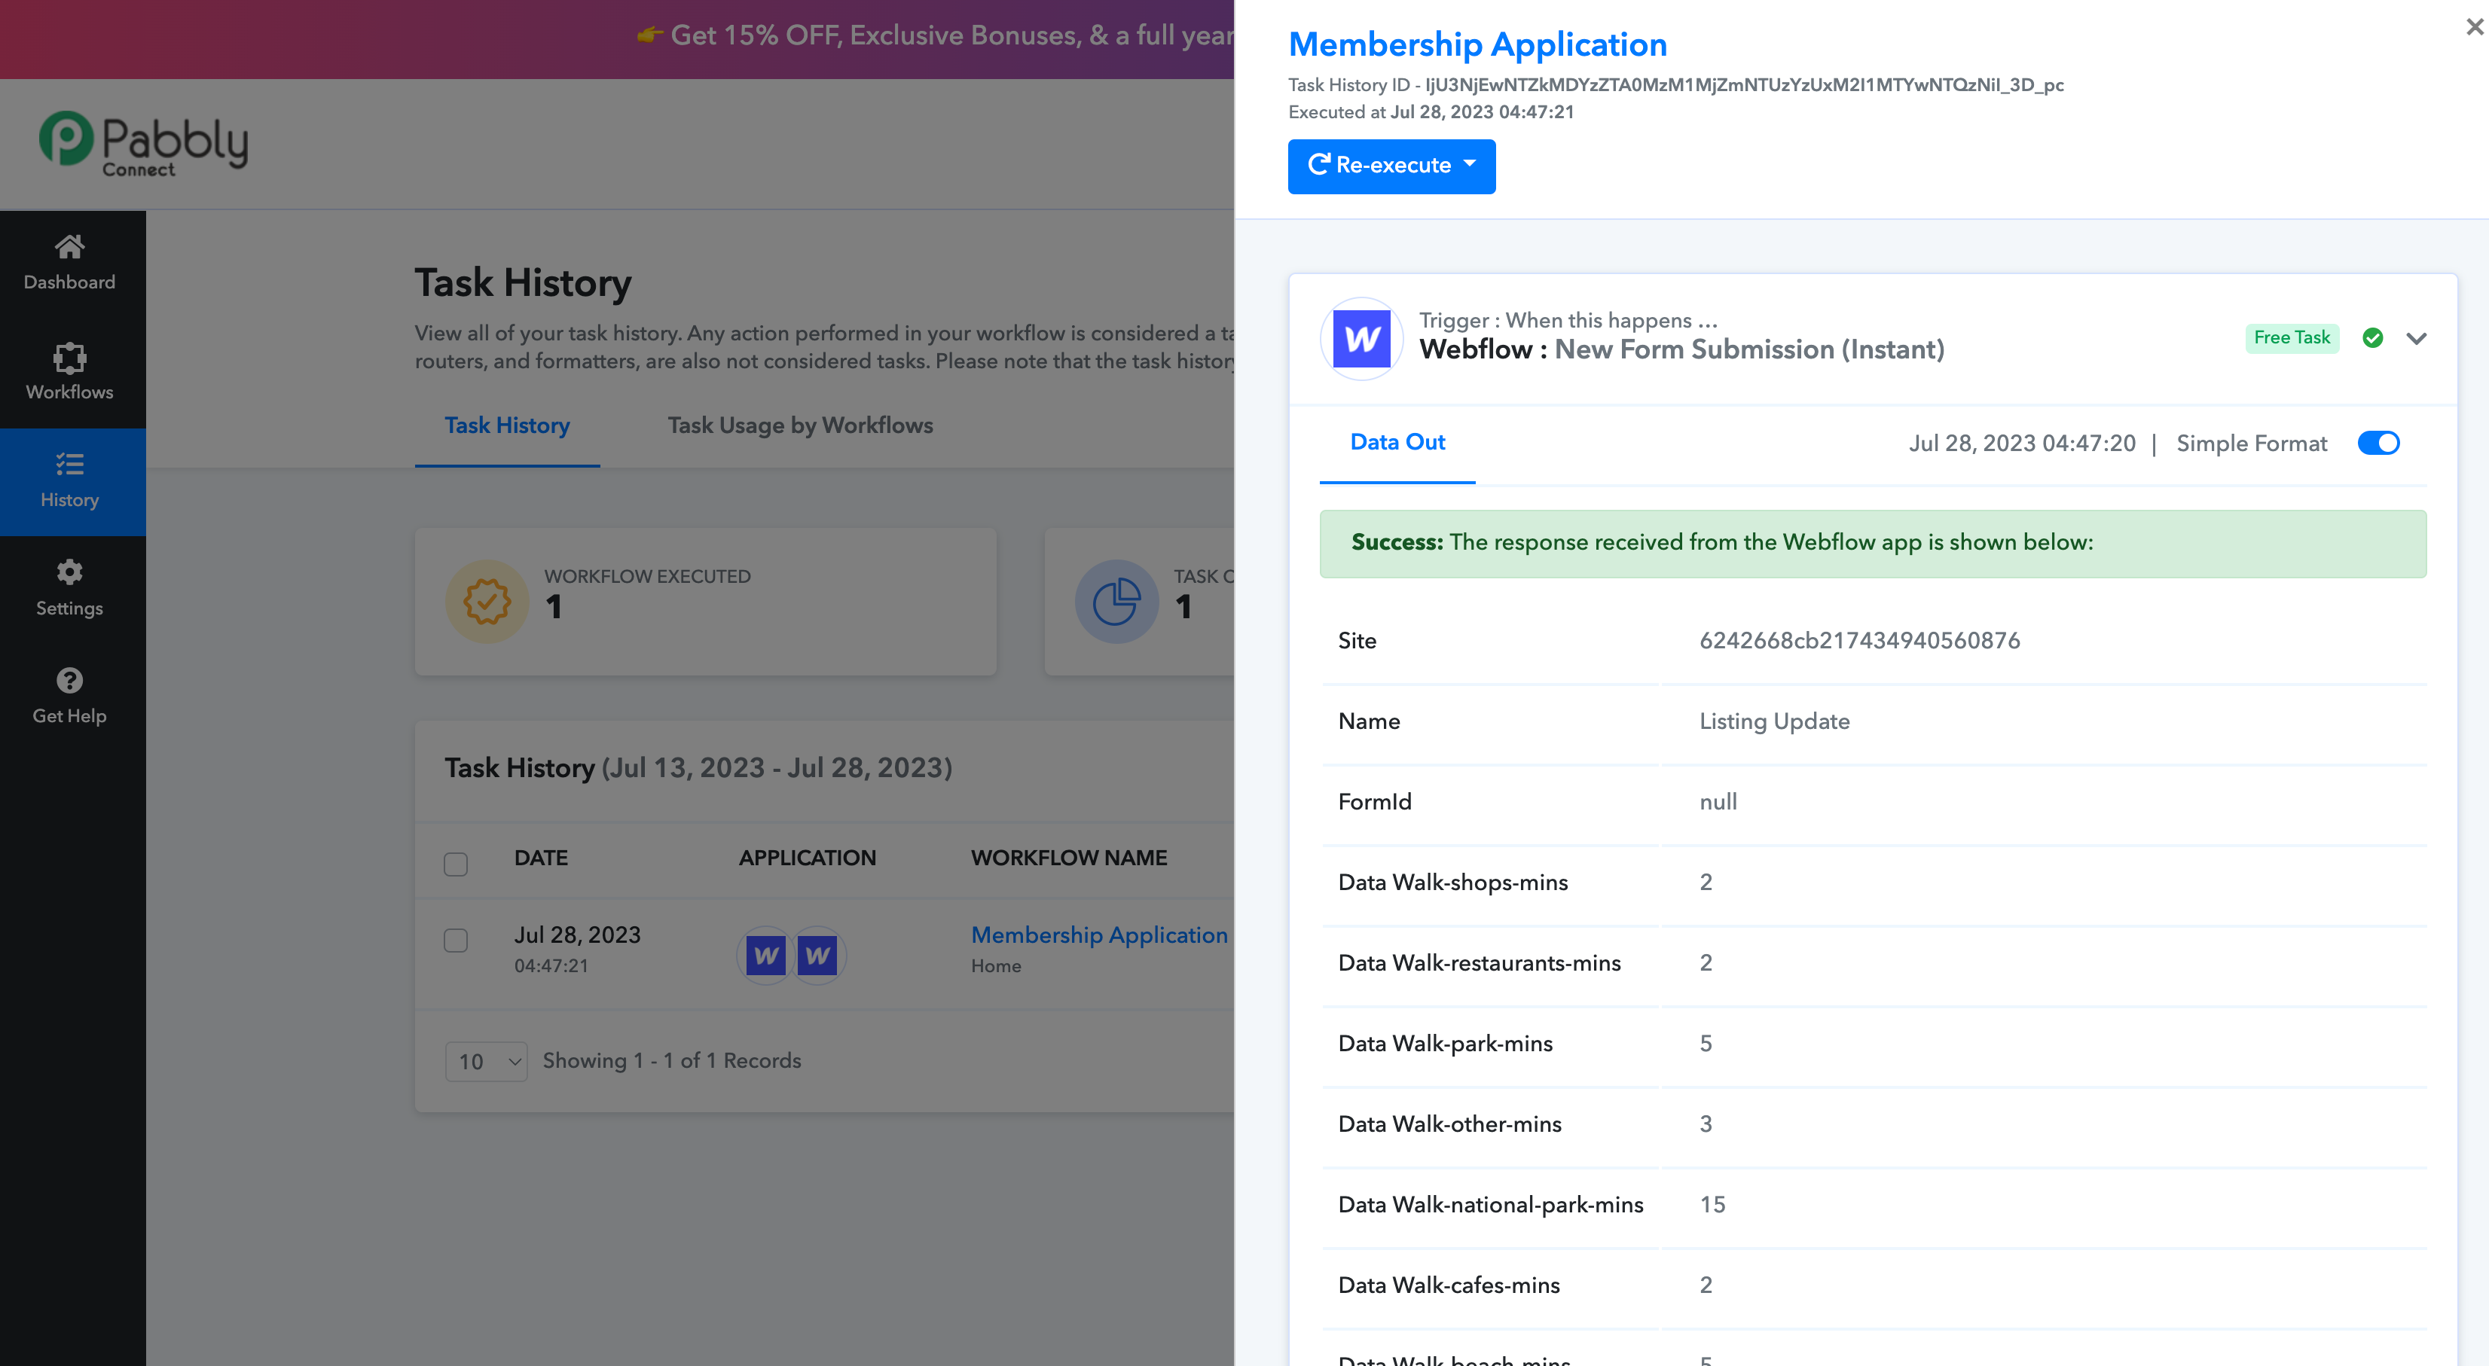Open the records-per-page dropdown showing 10
Viewport: 2489px width, 1366px height.
[486, 1061]
